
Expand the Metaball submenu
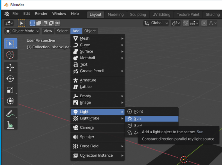point(98,58)
